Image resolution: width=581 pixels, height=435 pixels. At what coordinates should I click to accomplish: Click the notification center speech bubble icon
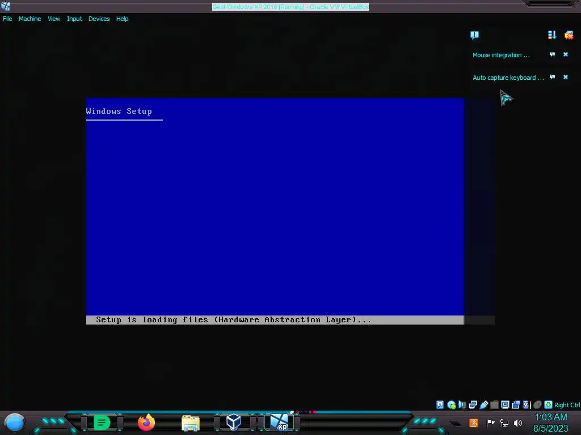(474, 35)
